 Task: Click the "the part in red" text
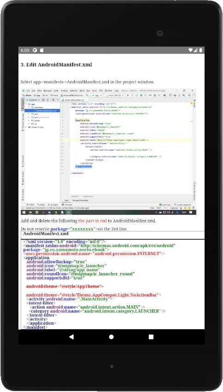coord(93,221)
